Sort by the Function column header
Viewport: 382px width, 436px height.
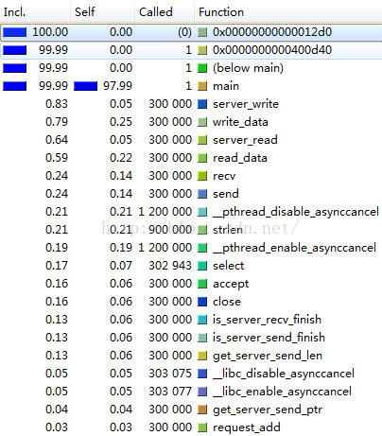[x=288, y=11]
